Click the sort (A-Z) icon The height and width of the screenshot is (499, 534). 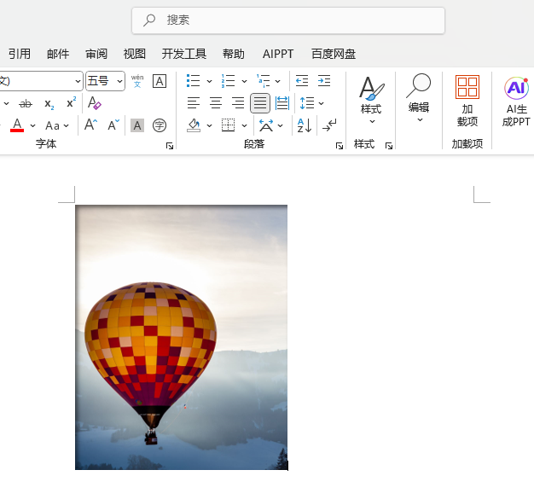pyautogui.click(x=304, y=125)
